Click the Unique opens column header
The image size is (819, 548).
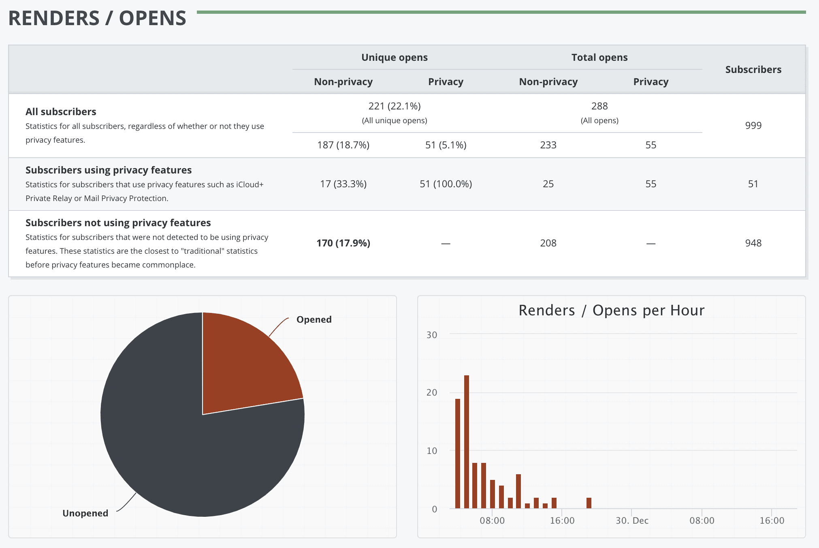point(394,57)
